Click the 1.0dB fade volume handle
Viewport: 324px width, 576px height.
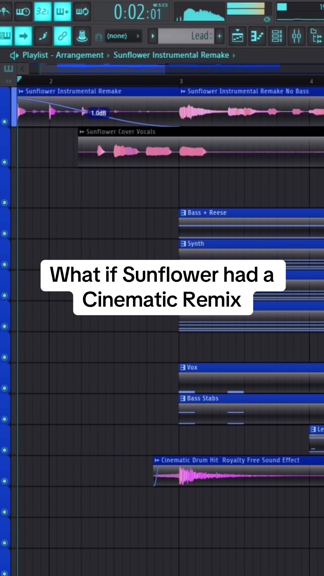(98, 113)
